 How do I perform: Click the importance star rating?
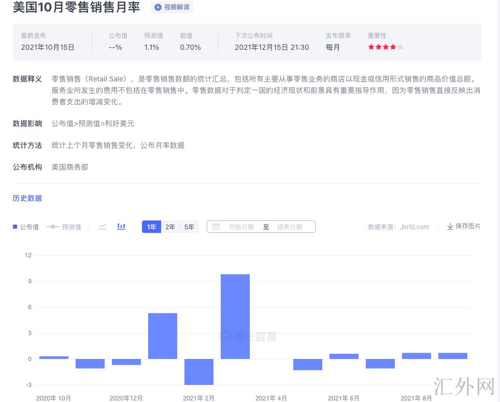pos(385,47)
